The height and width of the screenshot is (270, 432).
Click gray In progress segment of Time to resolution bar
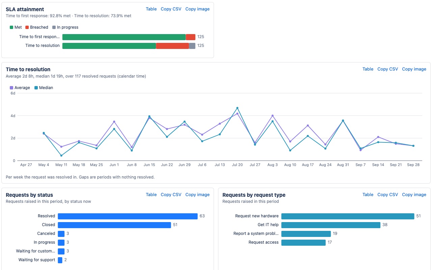(192, 46)
